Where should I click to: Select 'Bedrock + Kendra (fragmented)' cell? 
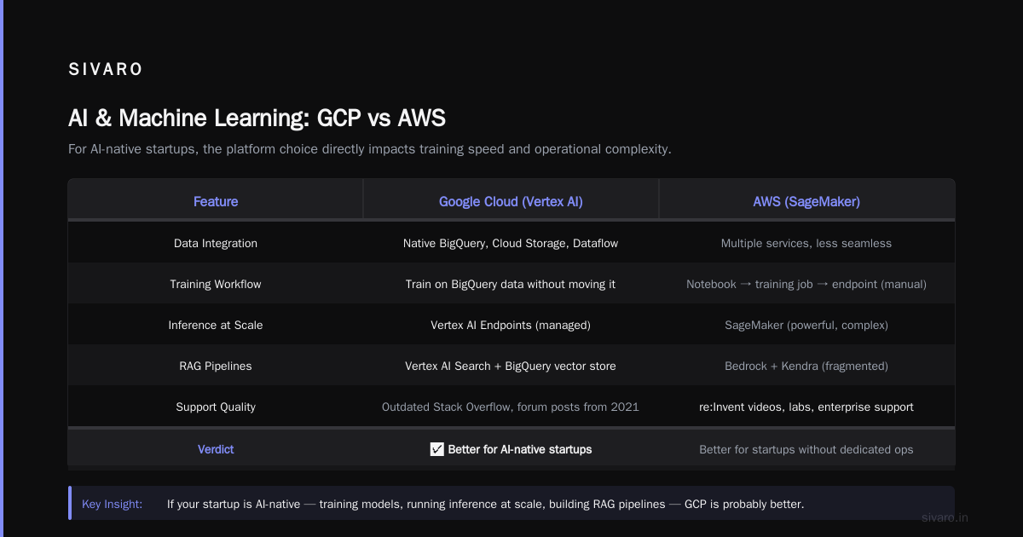tap(806, 367)
